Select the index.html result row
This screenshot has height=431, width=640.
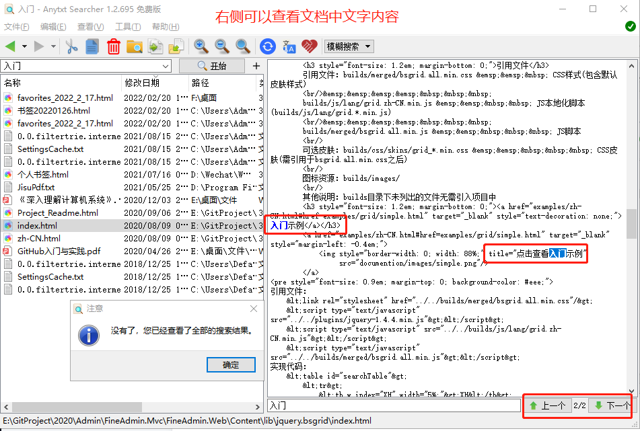[133, 225]
